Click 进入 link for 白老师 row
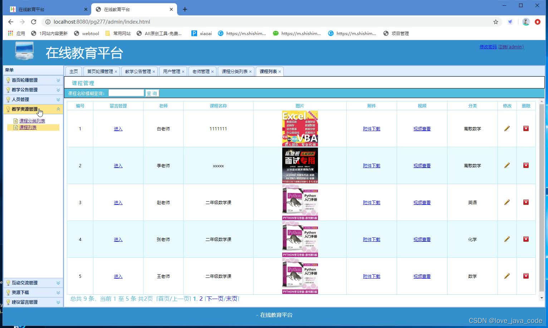This screenshot has width=548, height=328. [118, 129]
